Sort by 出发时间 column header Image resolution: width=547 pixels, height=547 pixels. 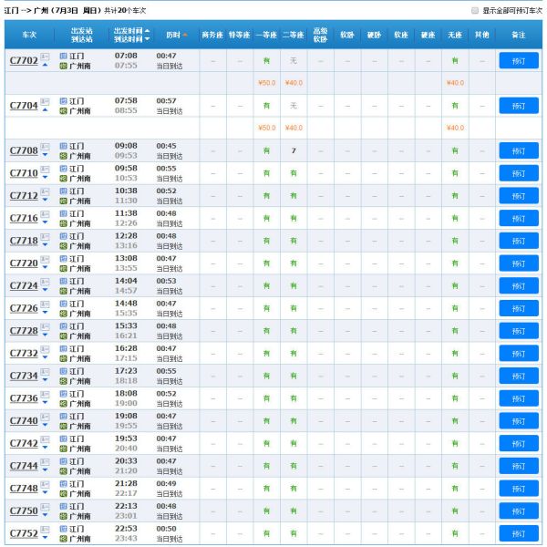click(131, 31)
